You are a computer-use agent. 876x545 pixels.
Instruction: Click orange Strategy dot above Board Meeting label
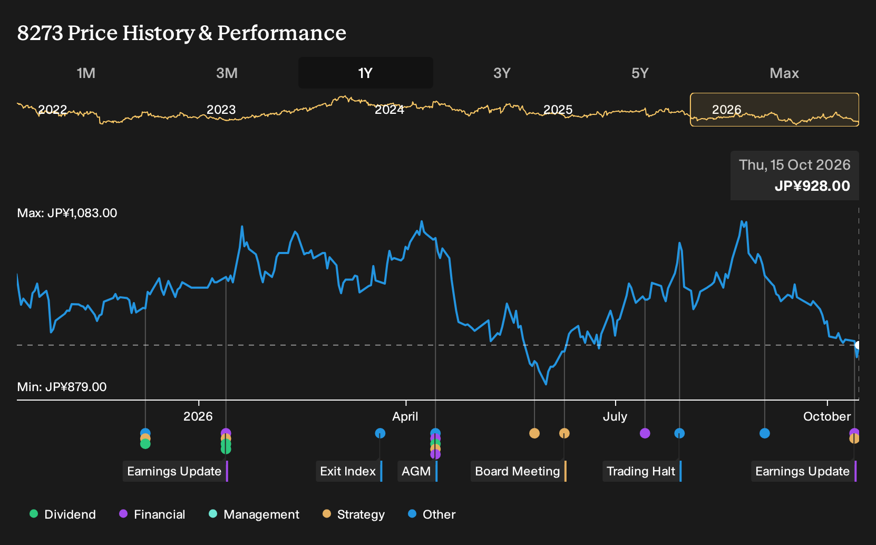point(564,433)
